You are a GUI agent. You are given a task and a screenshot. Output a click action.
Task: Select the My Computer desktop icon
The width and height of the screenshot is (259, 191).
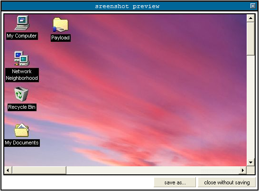pyautogui.click(x=22, y=23)
